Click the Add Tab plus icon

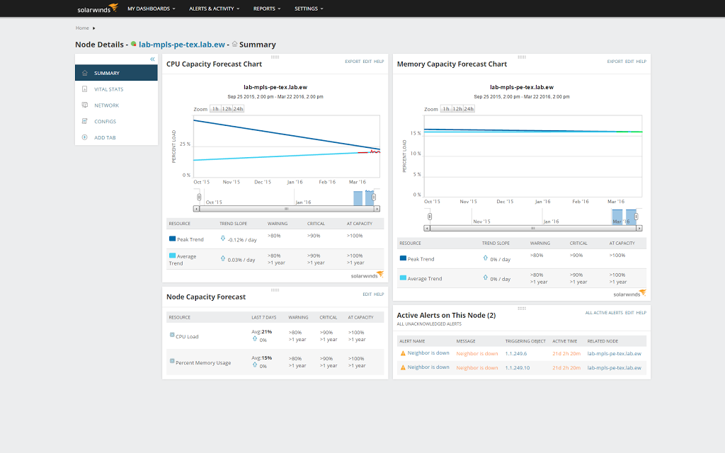[x=84, y=137]
